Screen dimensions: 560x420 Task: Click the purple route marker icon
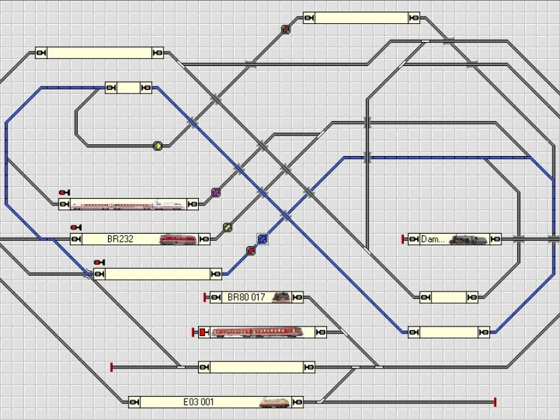pos(215,192)
